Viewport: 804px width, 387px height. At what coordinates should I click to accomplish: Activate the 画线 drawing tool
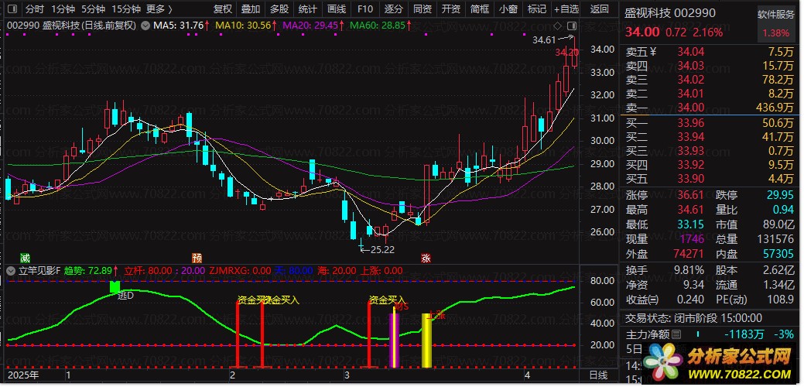[x=337, y=9]
